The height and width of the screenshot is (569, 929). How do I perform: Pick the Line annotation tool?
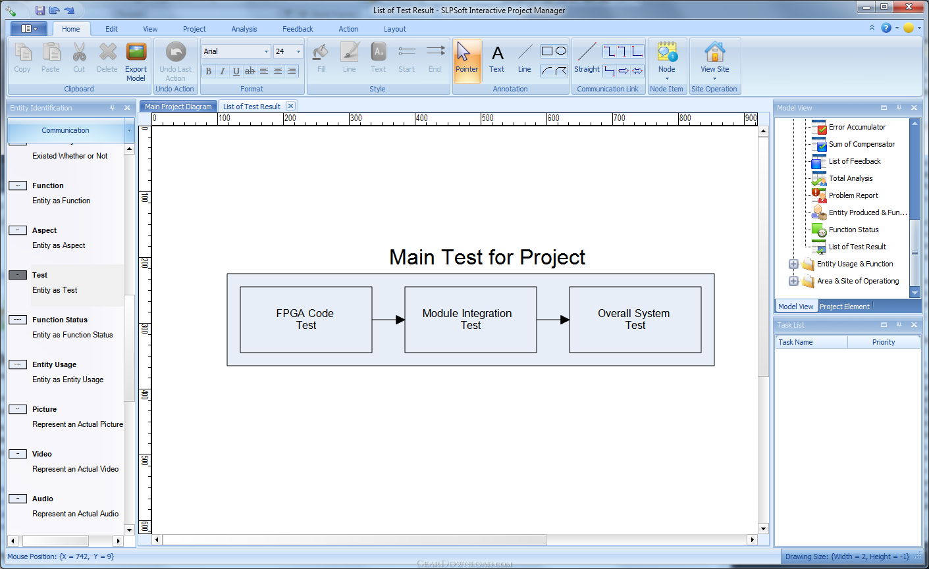[525, 60]
